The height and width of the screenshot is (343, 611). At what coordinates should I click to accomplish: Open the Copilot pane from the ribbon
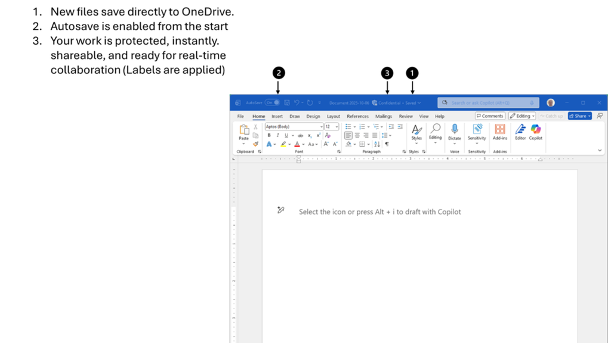tap(536, 132)
